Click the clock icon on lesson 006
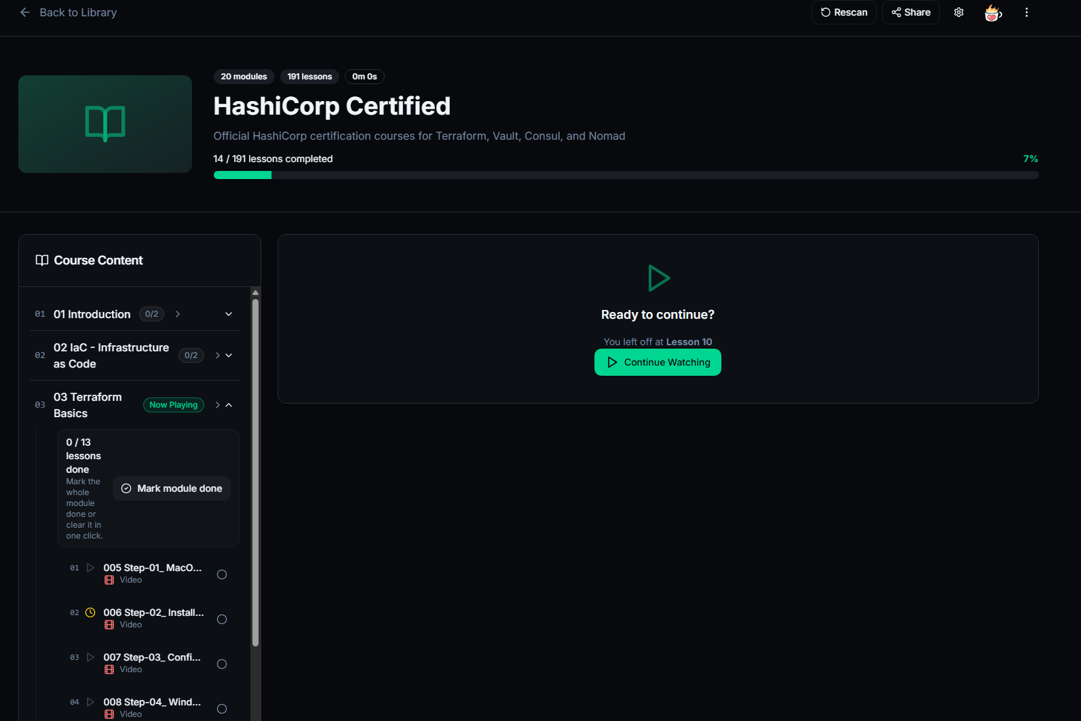The height and width of the screenshot is (721, 1081). tap(90, 612)
